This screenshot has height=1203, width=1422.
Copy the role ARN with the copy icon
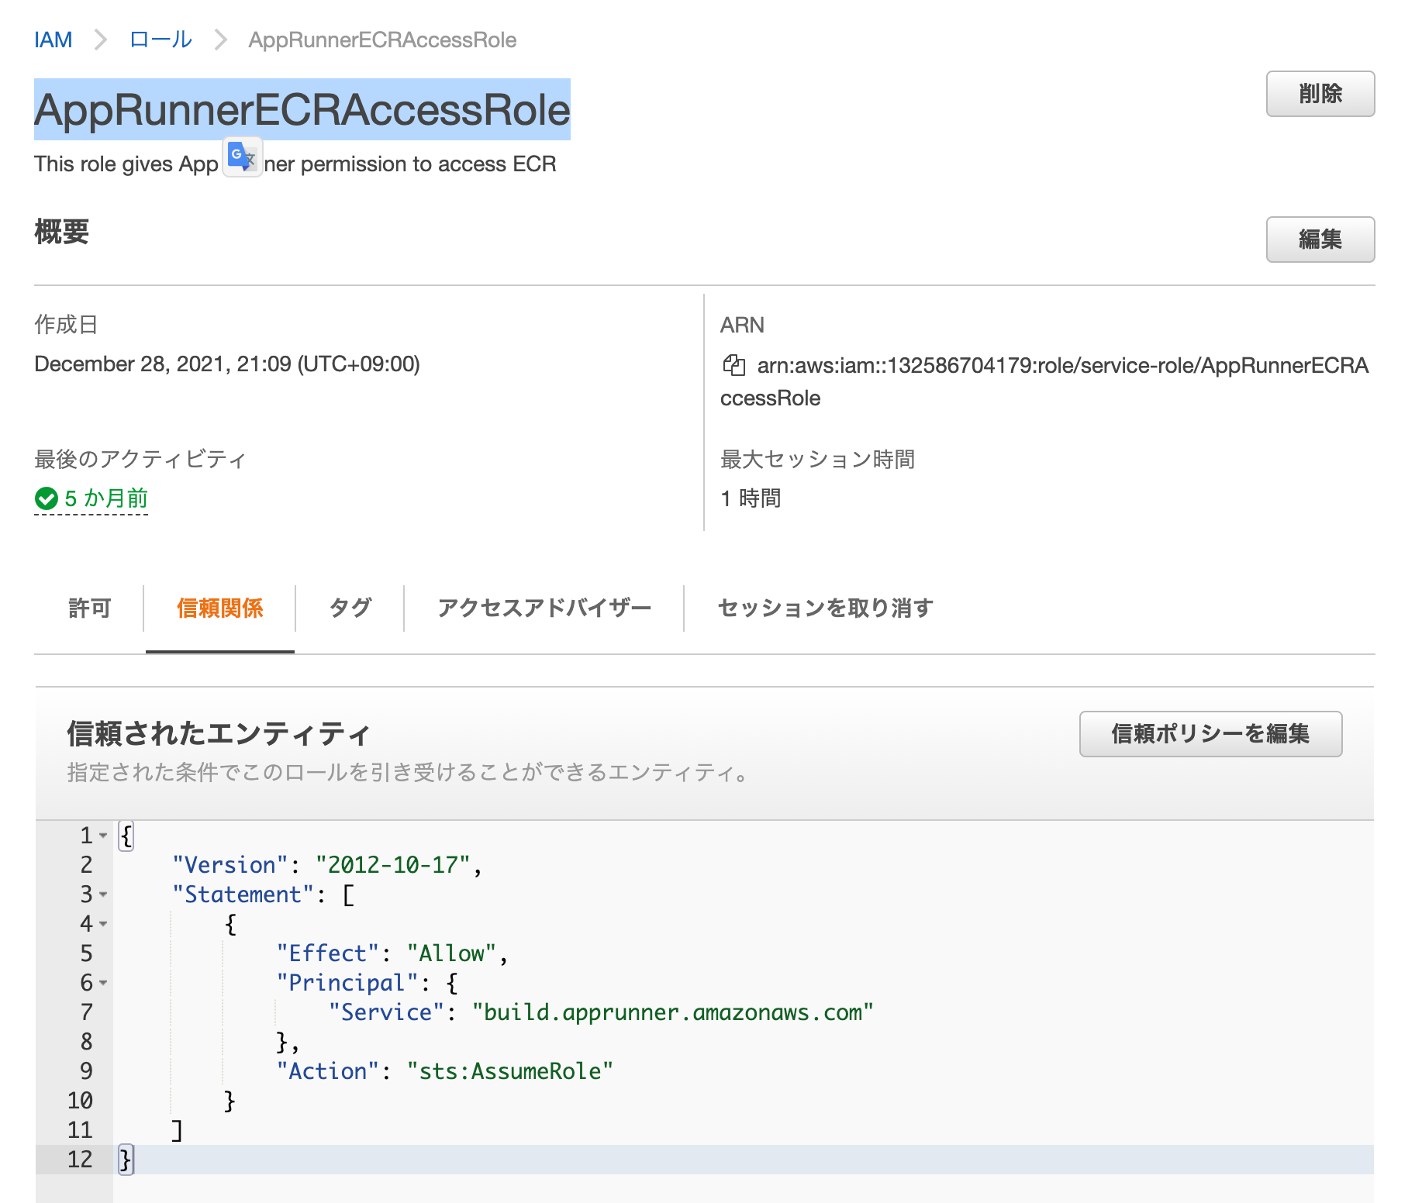tap(733, 365)
